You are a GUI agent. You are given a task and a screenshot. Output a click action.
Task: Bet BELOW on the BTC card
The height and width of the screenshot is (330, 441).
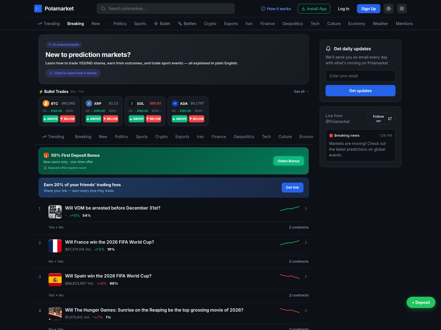pyautogui.click(x=68, y=119)
